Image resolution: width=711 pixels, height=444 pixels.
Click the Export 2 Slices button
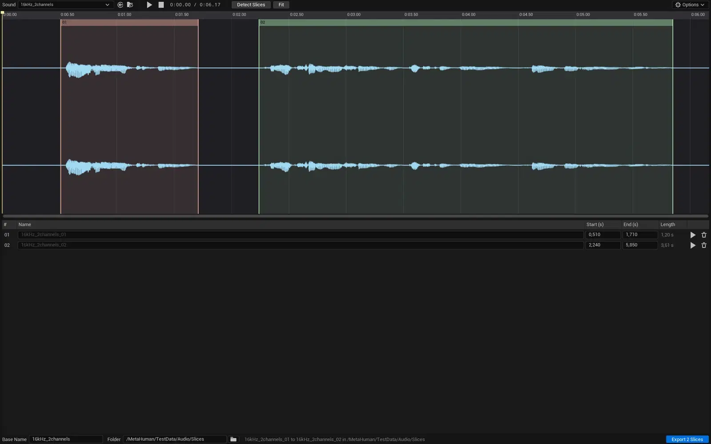[x=687, y=439]
